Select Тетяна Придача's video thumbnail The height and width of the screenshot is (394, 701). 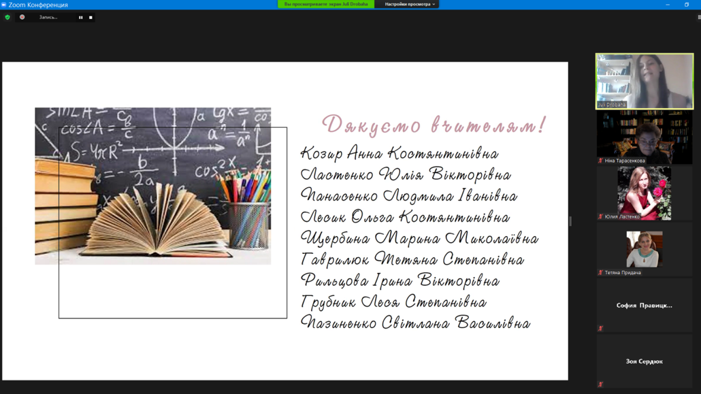click(644, 248)
